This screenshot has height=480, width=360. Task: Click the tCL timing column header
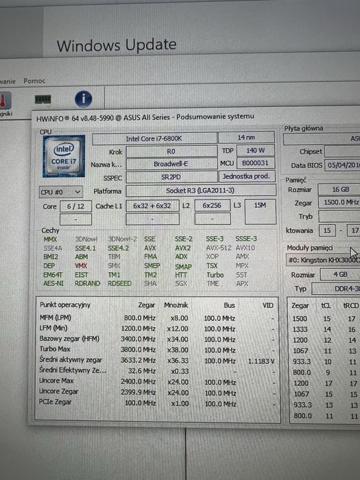pyautogui.click(x=326, y=306)
